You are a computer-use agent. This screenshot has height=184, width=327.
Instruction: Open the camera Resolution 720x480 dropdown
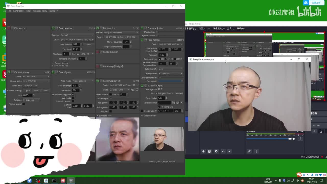[30, 86]
